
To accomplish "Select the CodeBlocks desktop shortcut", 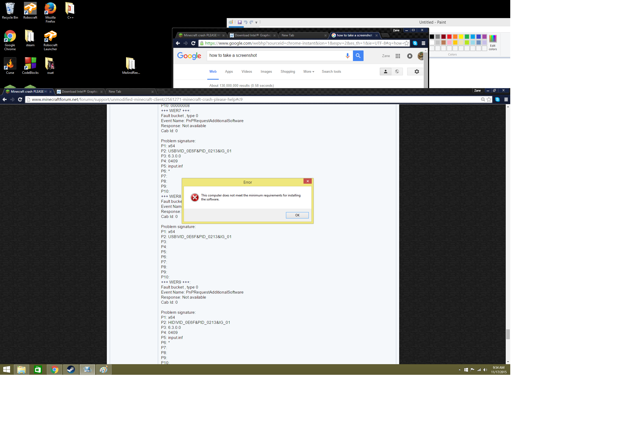I will (x=30, y=66).
